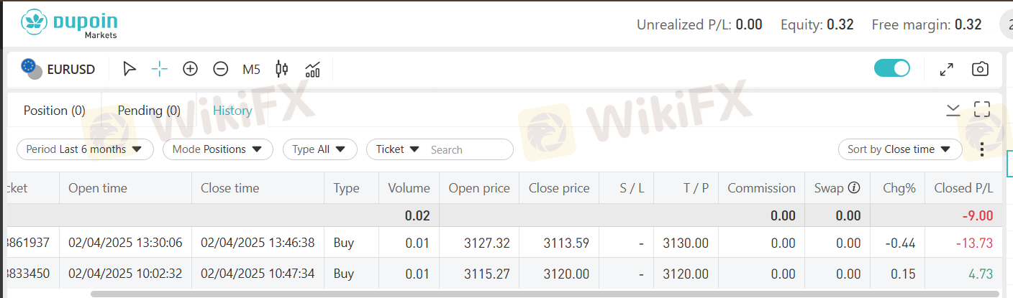Maximize the history panel with frame icon
Screen dimensions: 1013x298
coord(982,109)
